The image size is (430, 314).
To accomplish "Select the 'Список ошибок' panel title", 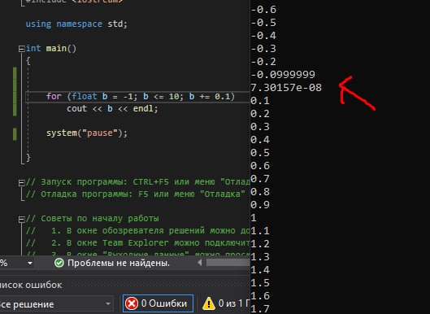I will pyautogui.click(x=31, y=285).
